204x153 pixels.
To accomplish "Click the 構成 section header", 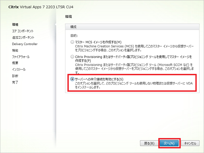I will 132,27.
